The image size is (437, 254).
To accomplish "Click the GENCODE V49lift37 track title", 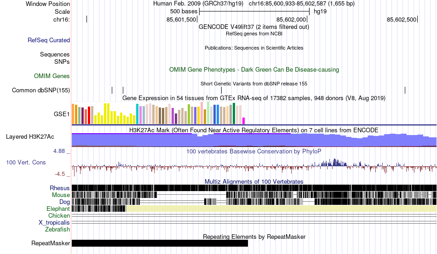I will tap(254, 27).
